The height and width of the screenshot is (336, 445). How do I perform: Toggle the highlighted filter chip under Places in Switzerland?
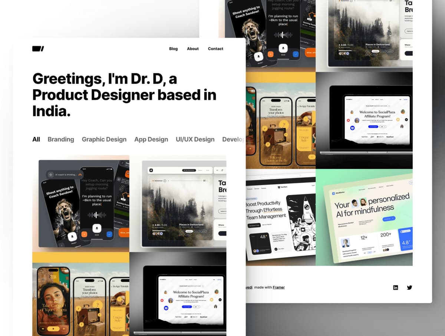coord(189,231)
